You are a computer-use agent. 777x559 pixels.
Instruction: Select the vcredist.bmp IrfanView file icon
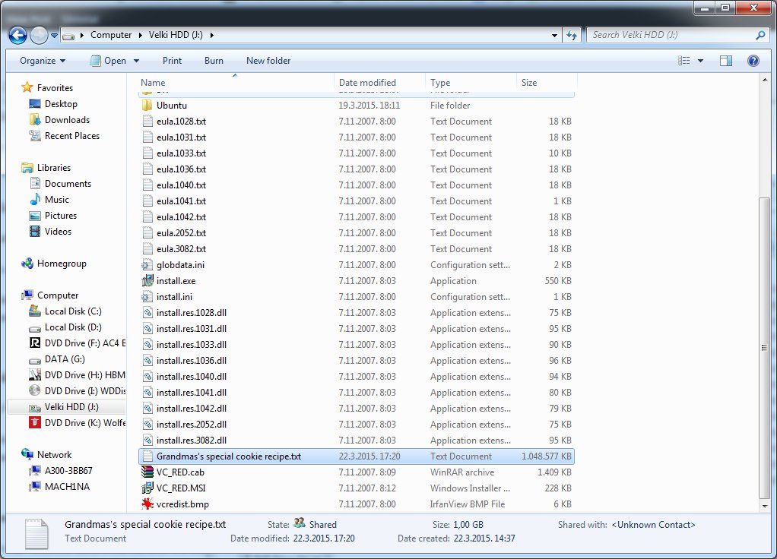(x=147, y=504)
